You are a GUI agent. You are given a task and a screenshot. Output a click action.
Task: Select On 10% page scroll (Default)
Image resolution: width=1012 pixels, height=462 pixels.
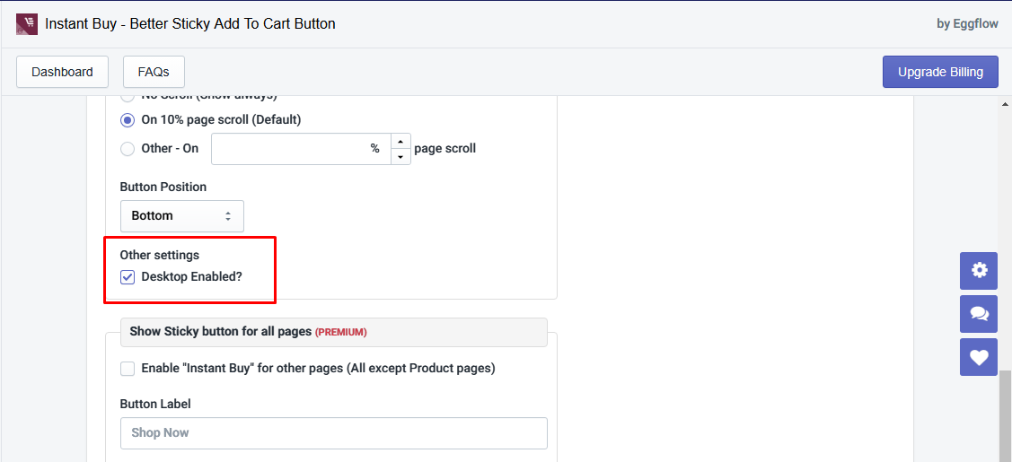[x=128, y=120]
